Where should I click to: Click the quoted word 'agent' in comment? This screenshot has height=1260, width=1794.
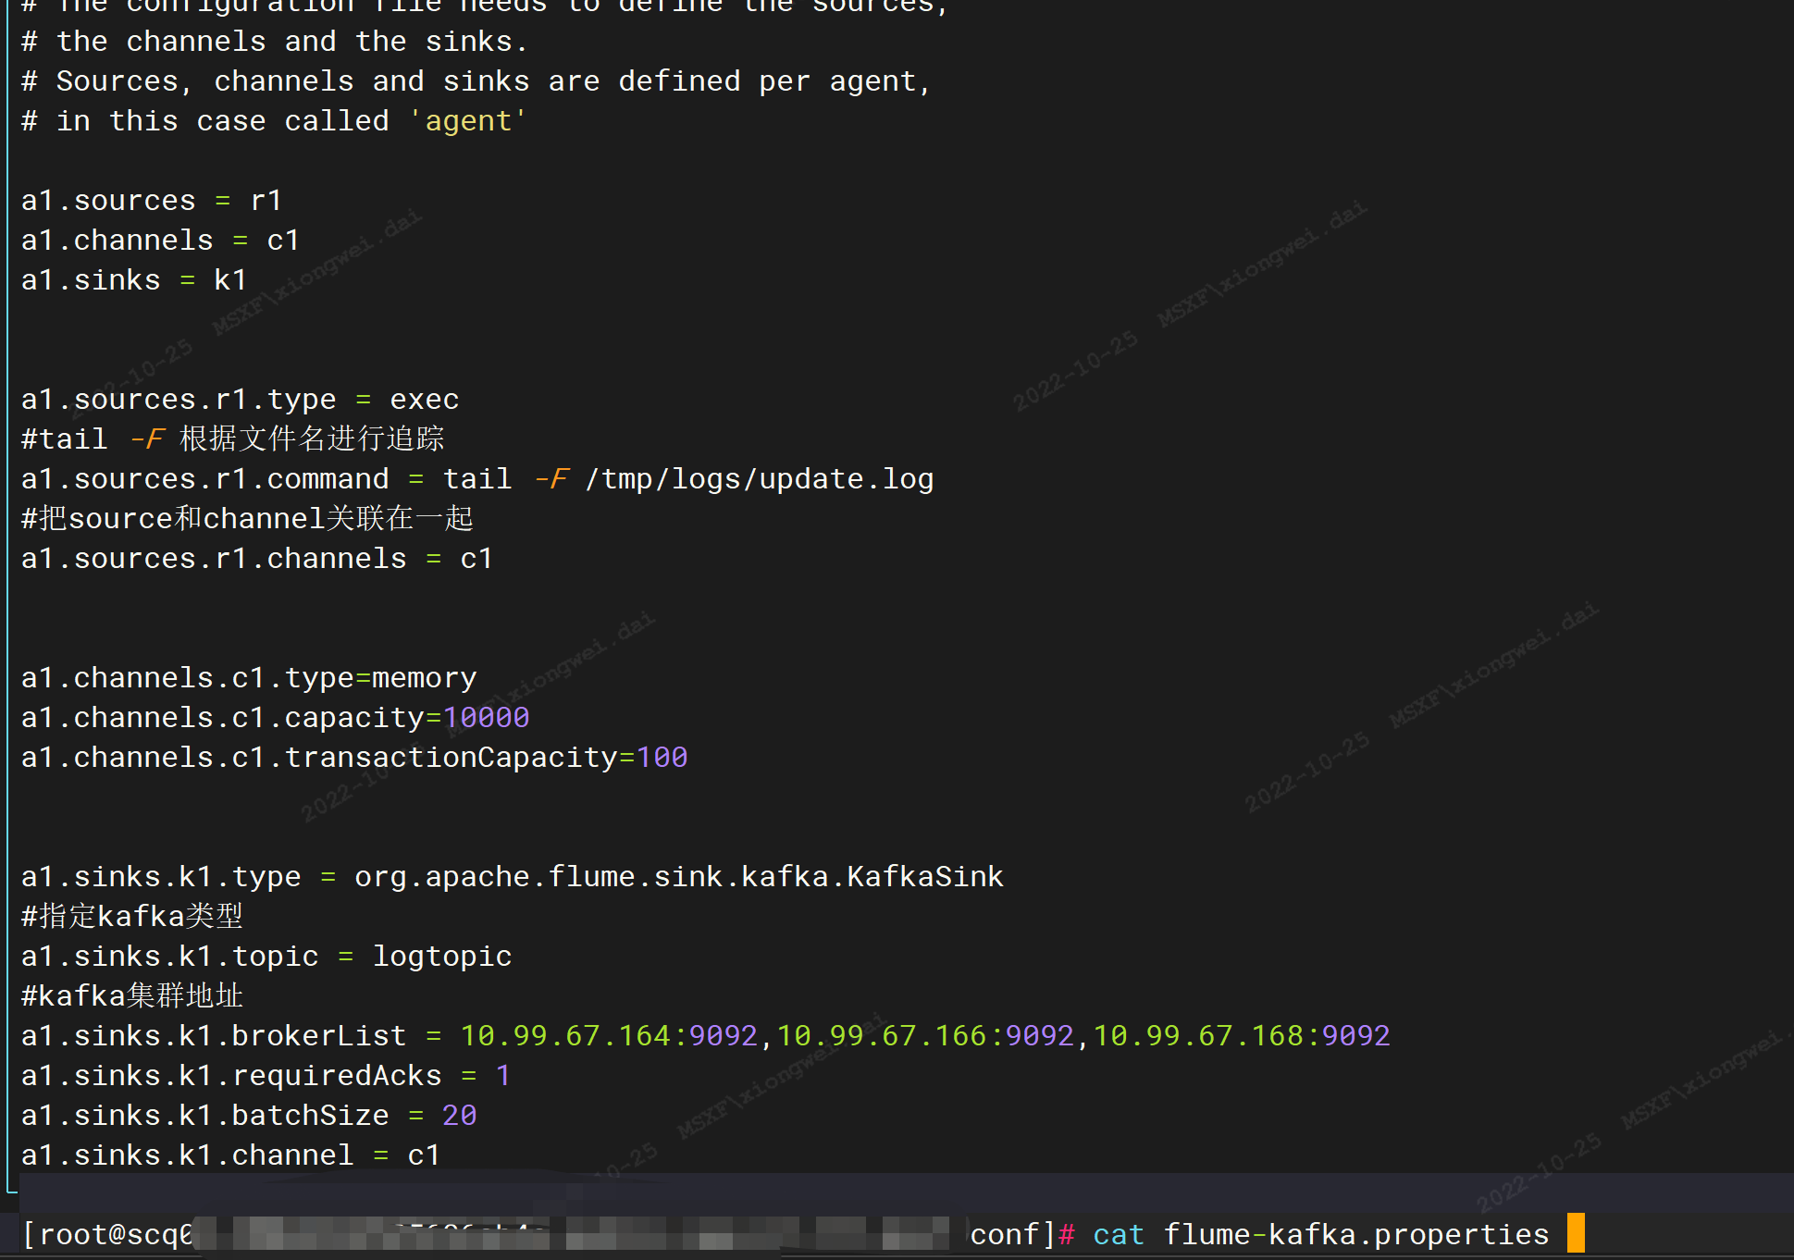[x=468, y=121]
